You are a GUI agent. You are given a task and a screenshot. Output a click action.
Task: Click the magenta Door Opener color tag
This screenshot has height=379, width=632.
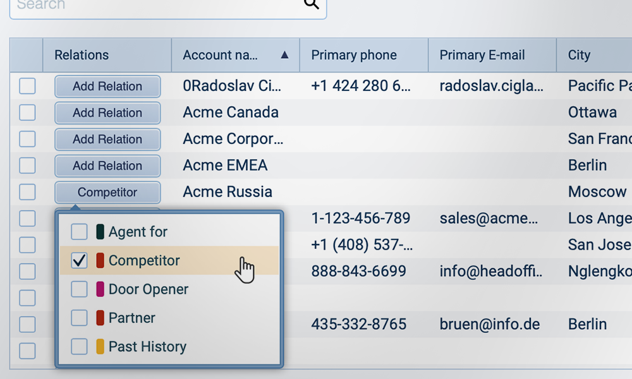click(x=100, y=289)
